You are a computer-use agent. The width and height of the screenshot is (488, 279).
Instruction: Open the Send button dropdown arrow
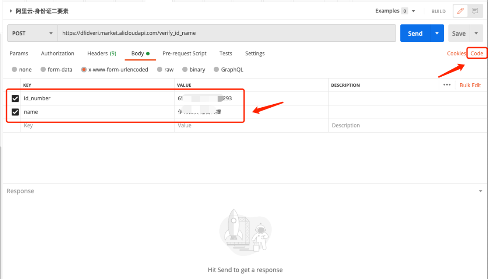(437, 33)
